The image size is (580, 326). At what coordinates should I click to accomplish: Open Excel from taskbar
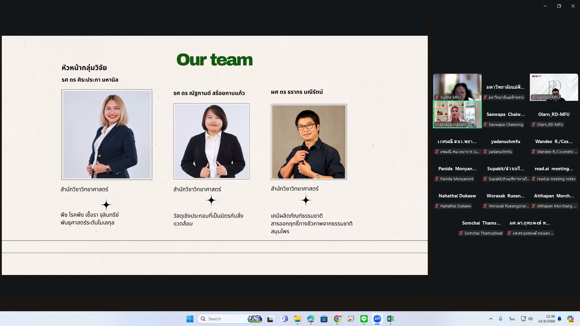(x=390, y=319)
